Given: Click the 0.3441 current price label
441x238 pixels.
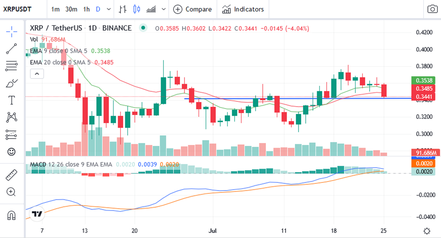Looking at the screenshot, I should click(x=424, y=97).
